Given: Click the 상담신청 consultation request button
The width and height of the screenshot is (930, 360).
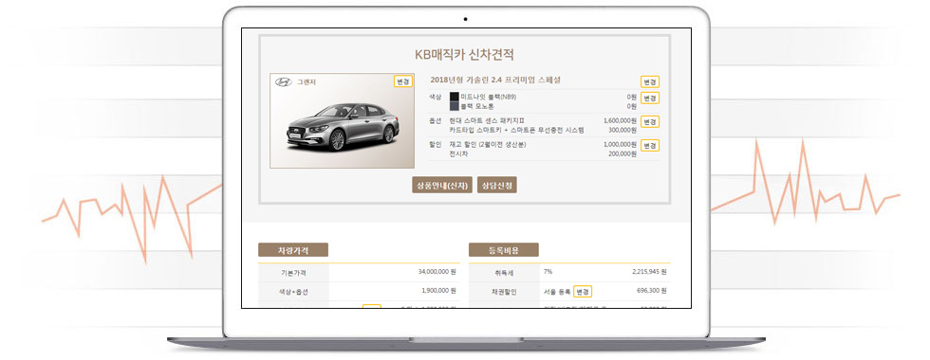Looking at the screenshot, I should [497, 186].
